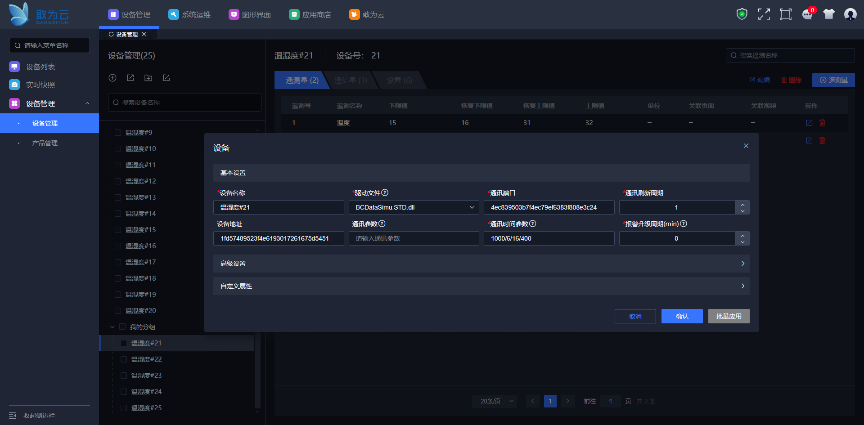
Task: Click 取消 to dismiss the dialog
Action: pyautogui.click(x=635, y=316)
